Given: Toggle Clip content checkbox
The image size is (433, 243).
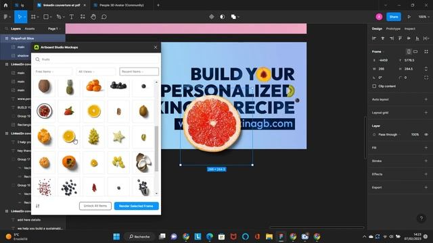Looking at the screenshot, I should (x=374, y=86).
